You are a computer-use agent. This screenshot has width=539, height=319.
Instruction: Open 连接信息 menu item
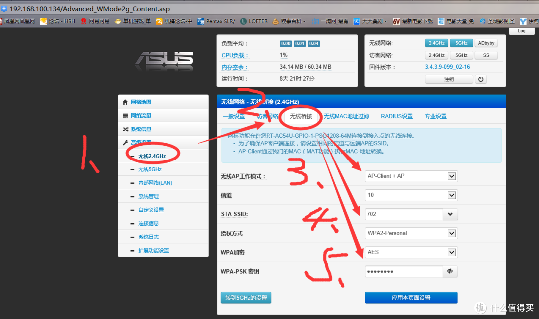[x=149, y=223]
